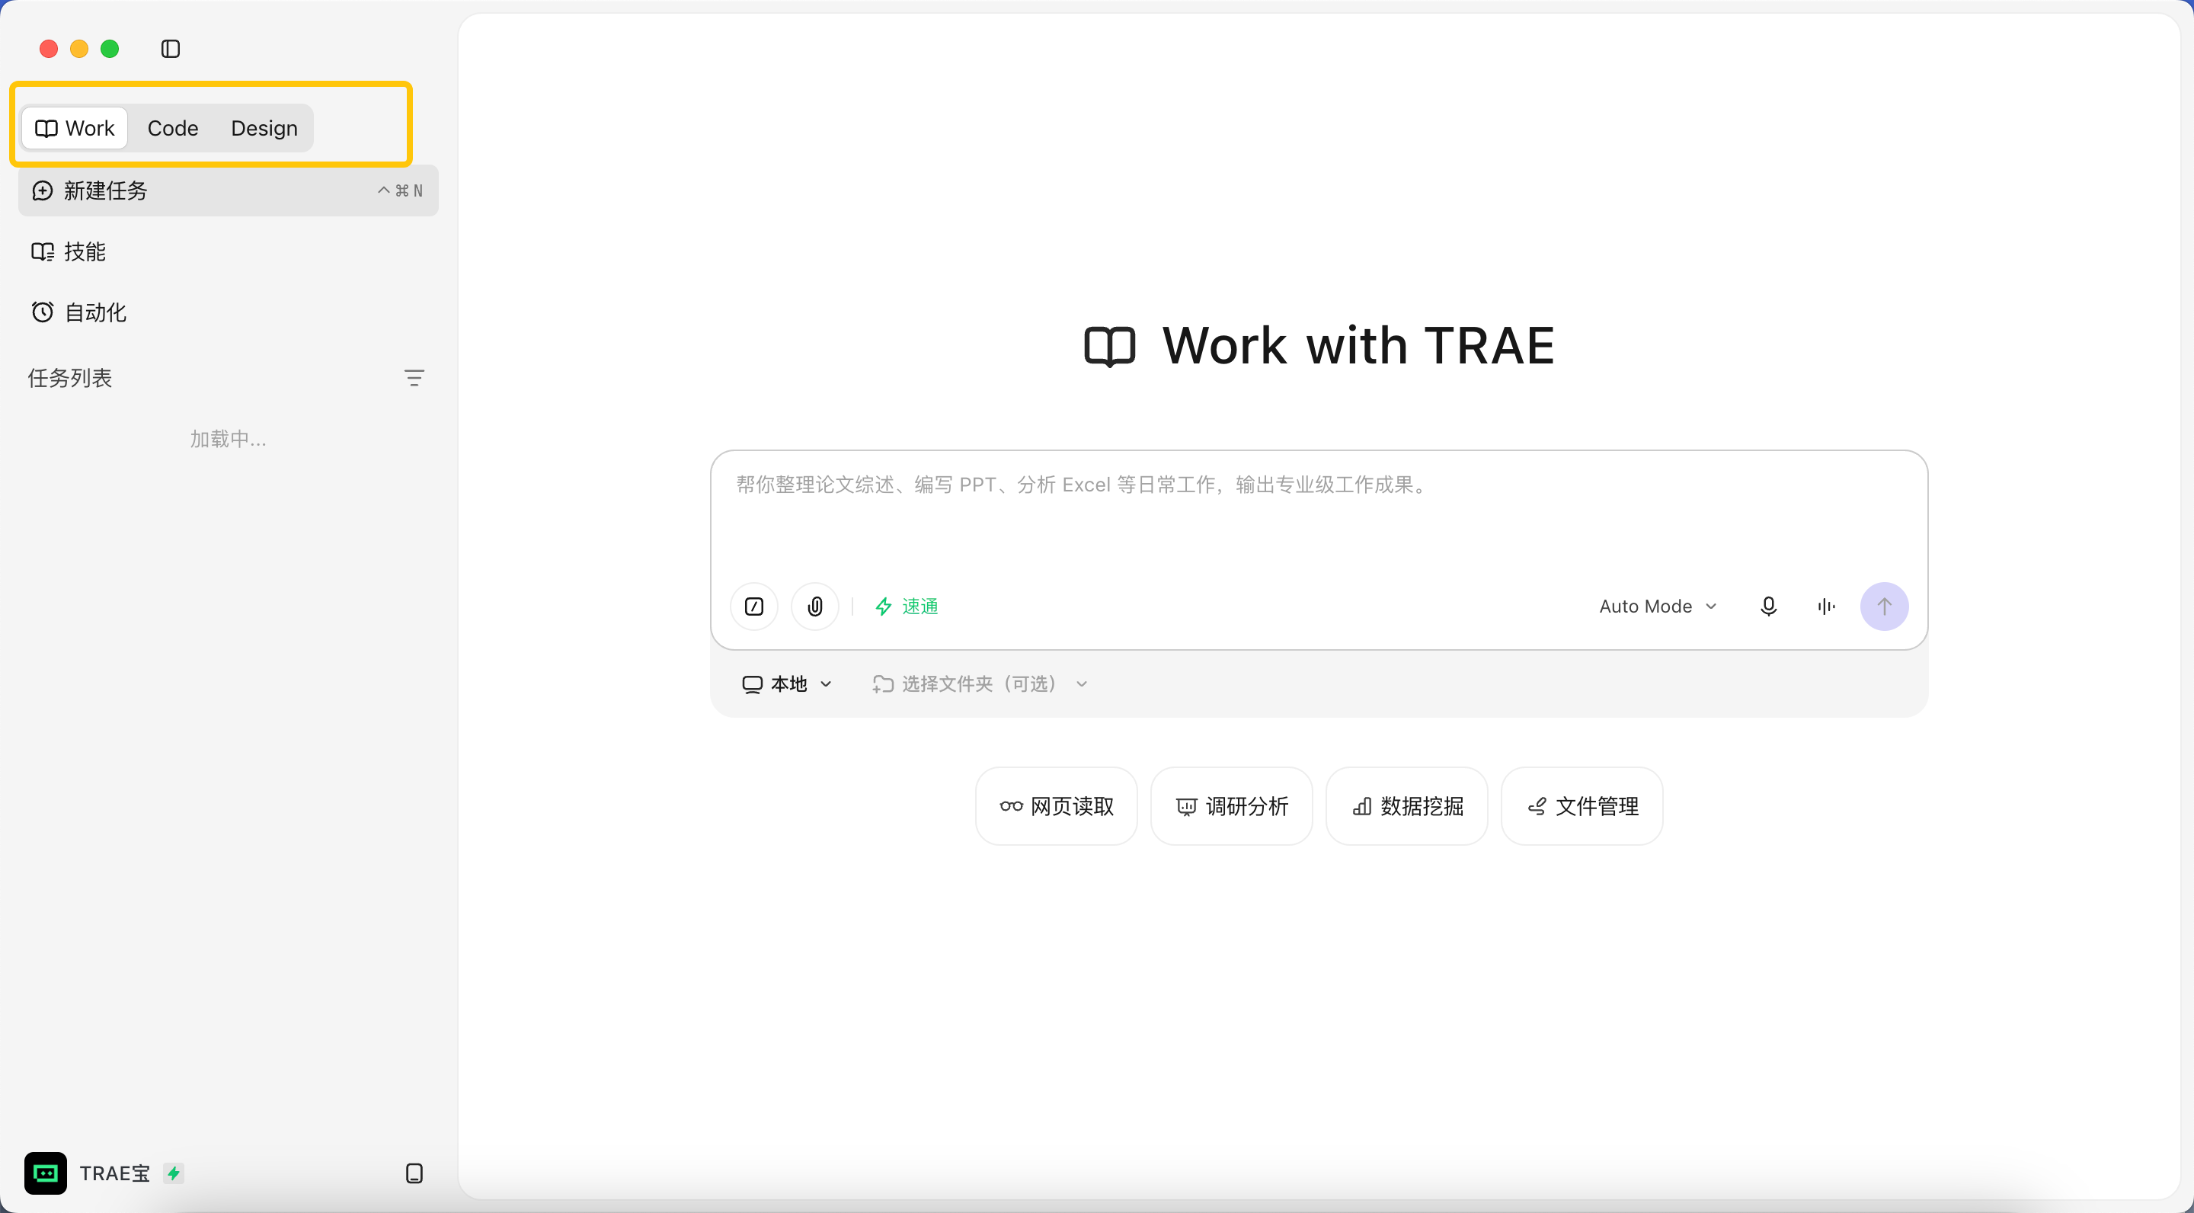Switch to the Design tab
Screen dimensions: 2194x1213
point(264,128)
